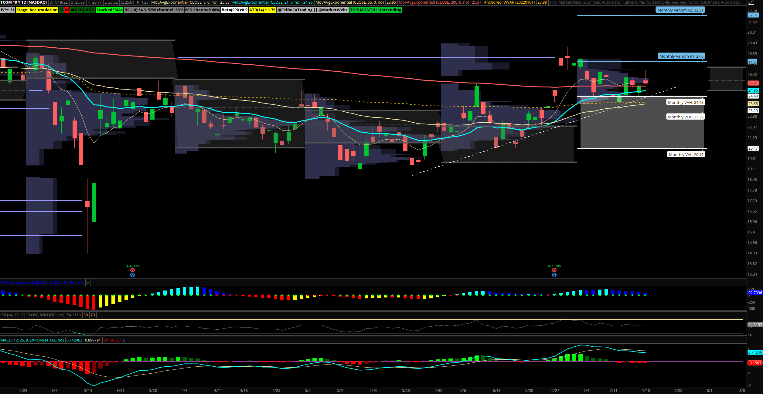Click the D: 7/18/22 date value
Screen dimensions: 763x394
[59, 2]
